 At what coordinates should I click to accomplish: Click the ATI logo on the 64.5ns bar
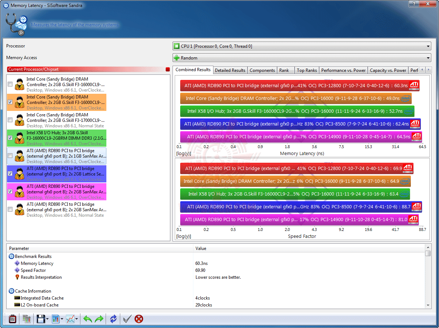coord(417,137)
